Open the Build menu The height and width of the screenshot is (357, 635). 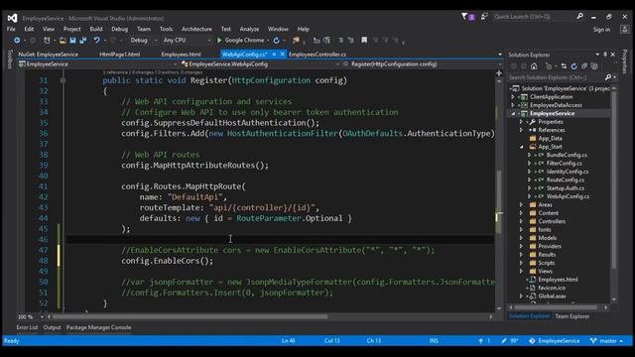point(96,29)
